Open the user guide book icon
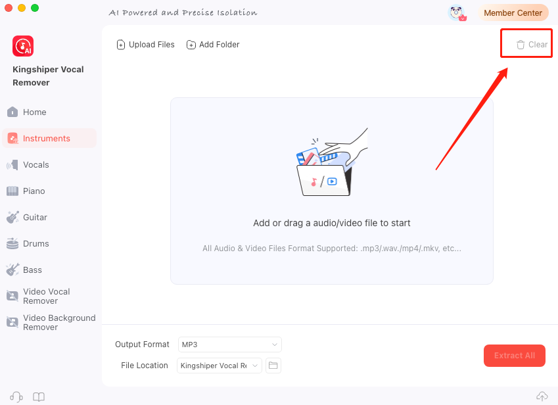The image size is (558, 405). (x=38, y=396)
